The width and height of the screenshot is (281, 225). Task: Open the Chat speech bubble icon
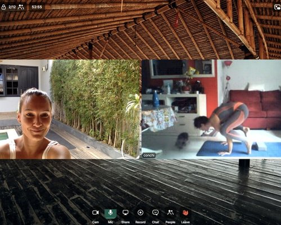click(155, 213)
